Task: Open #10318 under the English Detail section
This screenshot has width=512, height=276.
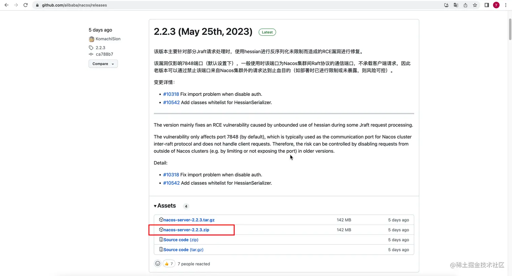Action: 171,175
